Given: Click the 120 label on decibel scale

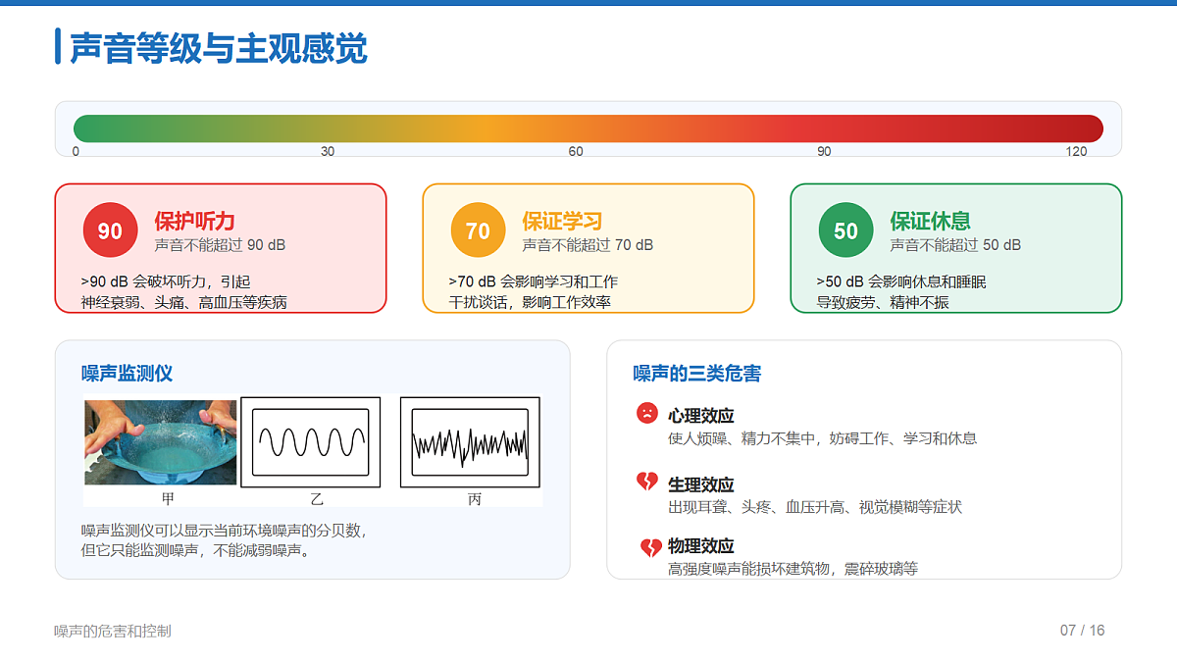Looking at the screenshot, I should (x=1077, y=151).
